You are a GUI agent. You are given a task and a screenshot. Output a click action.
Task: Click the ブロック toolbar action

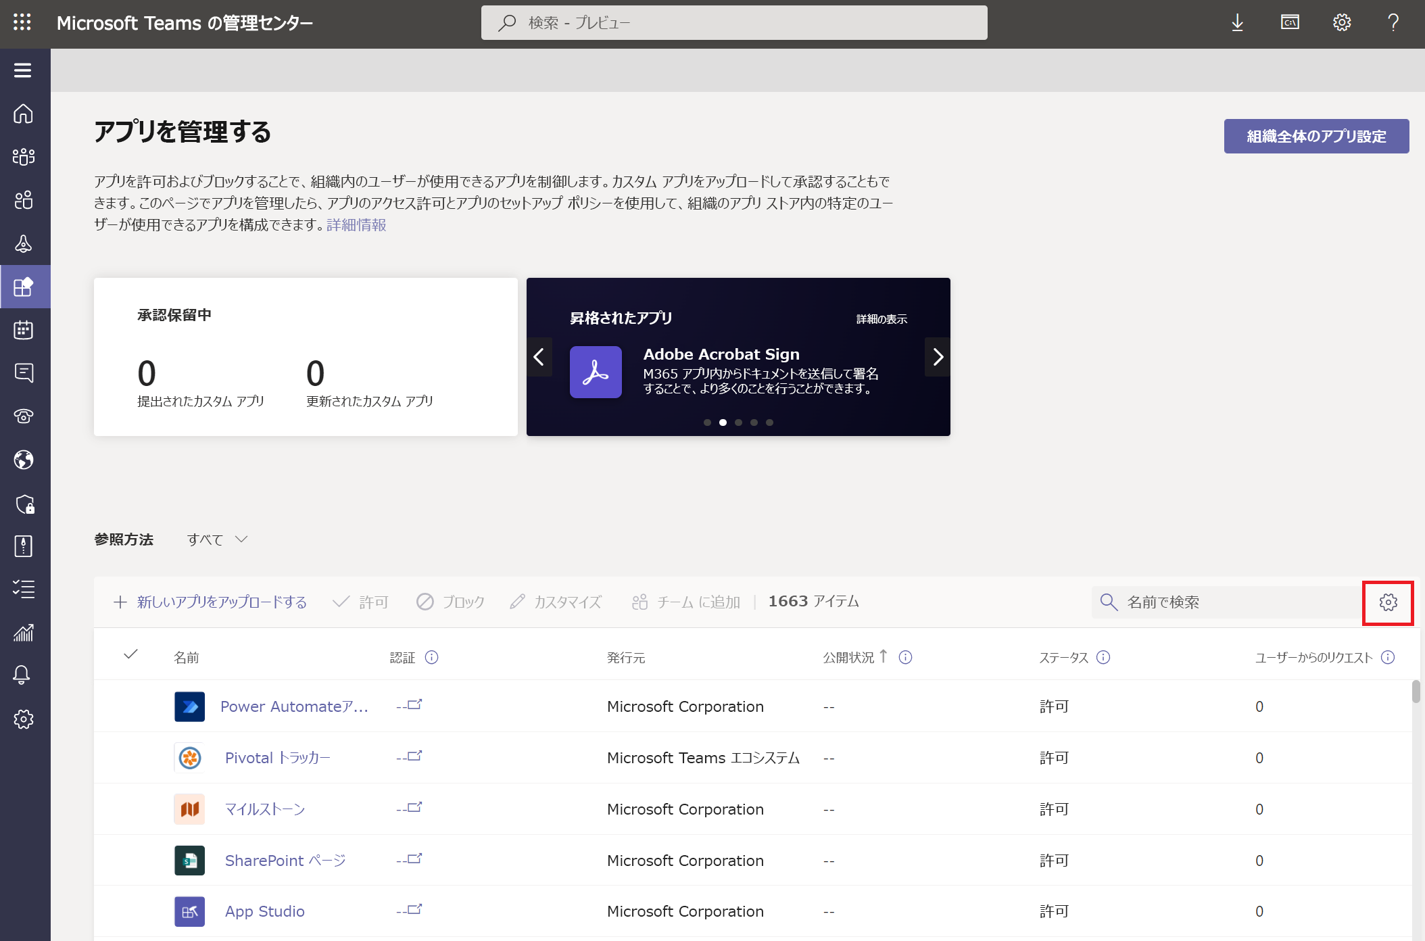point(451,602)
